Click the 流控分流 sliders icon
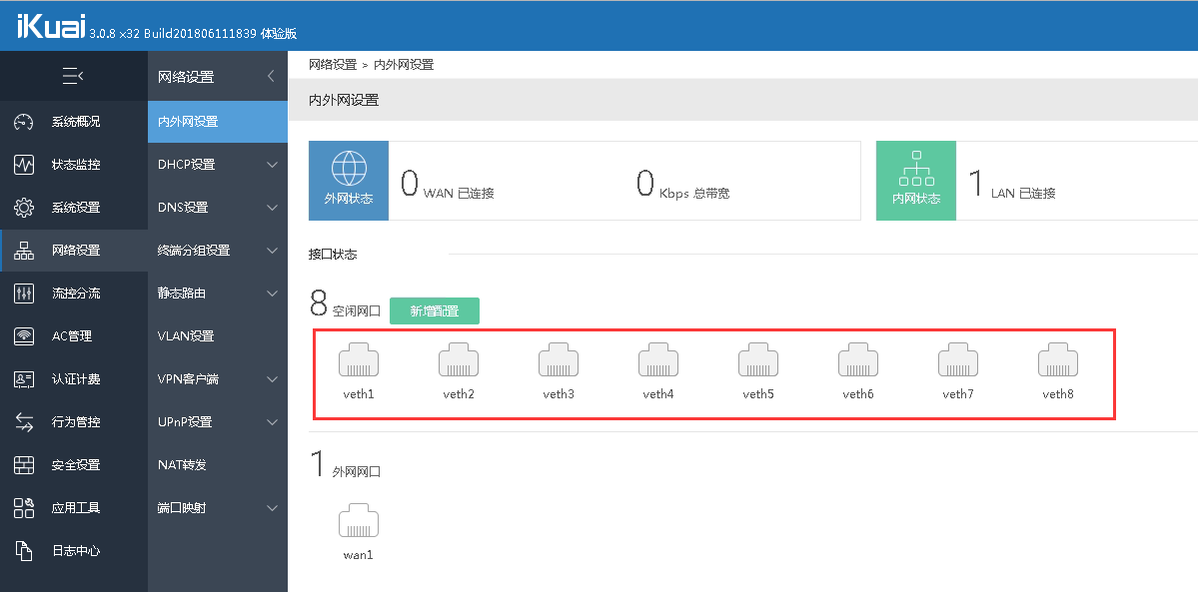 coord(24,294)
